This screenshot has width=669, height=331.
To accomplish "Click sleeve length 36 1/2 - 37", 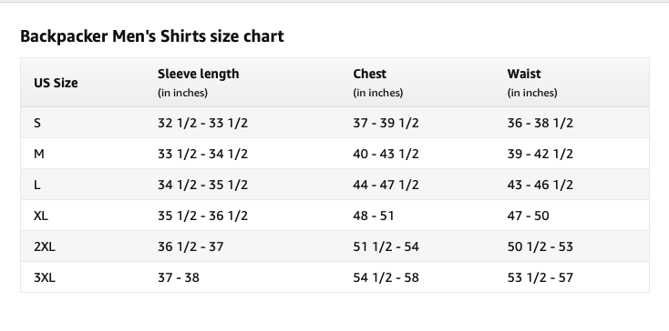I will click(x=190, y=246).
